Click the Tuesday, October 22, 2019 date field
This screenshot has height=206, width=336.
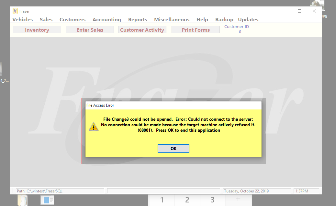point(257,191)
